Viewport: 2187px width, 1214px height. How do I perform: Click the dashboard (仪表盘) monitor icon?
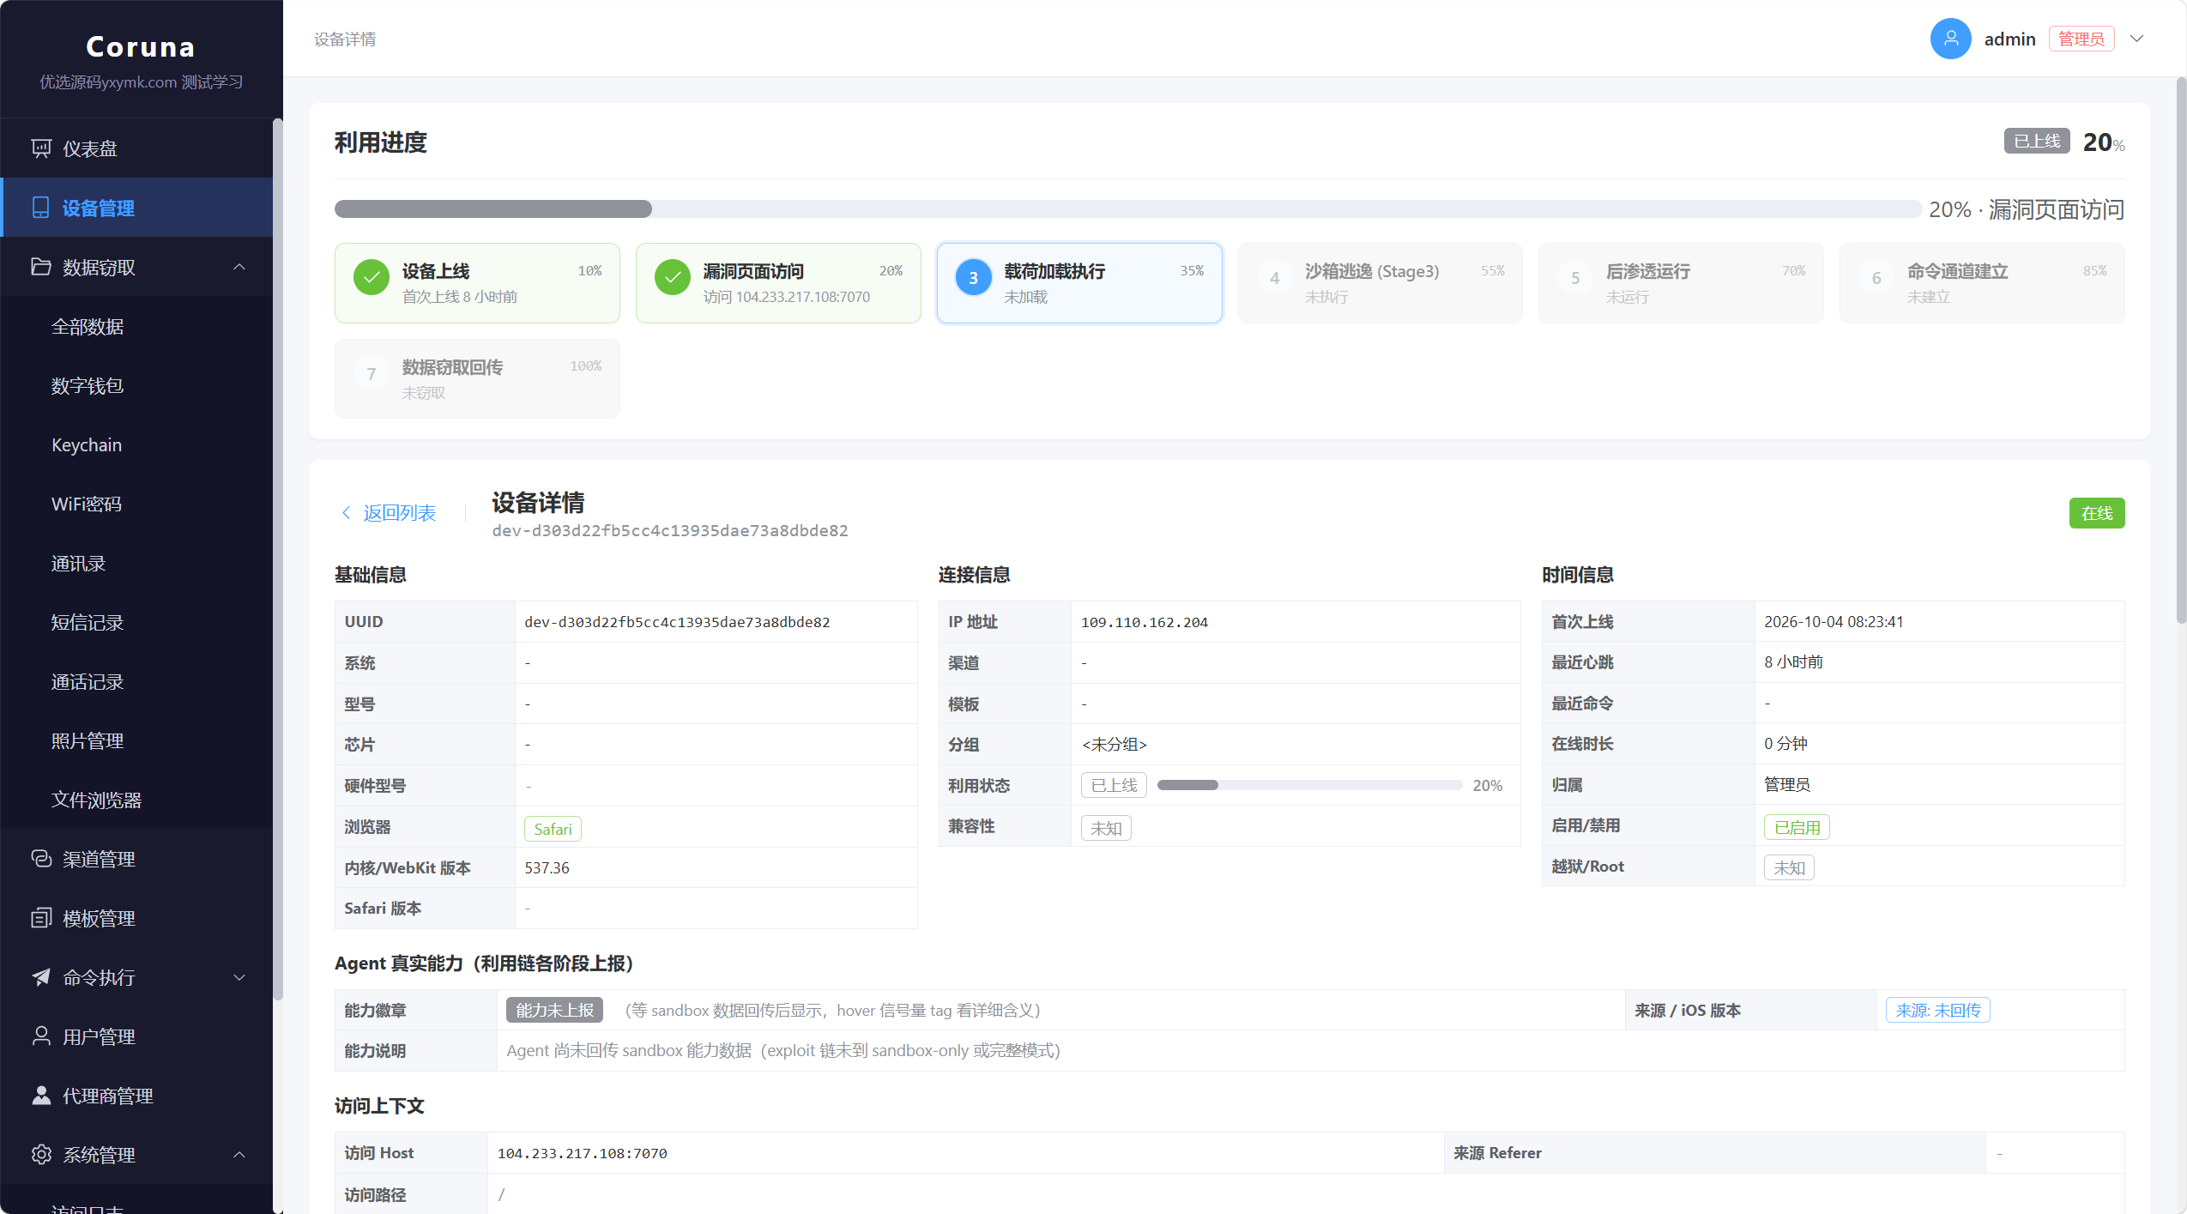click(40, 148)
